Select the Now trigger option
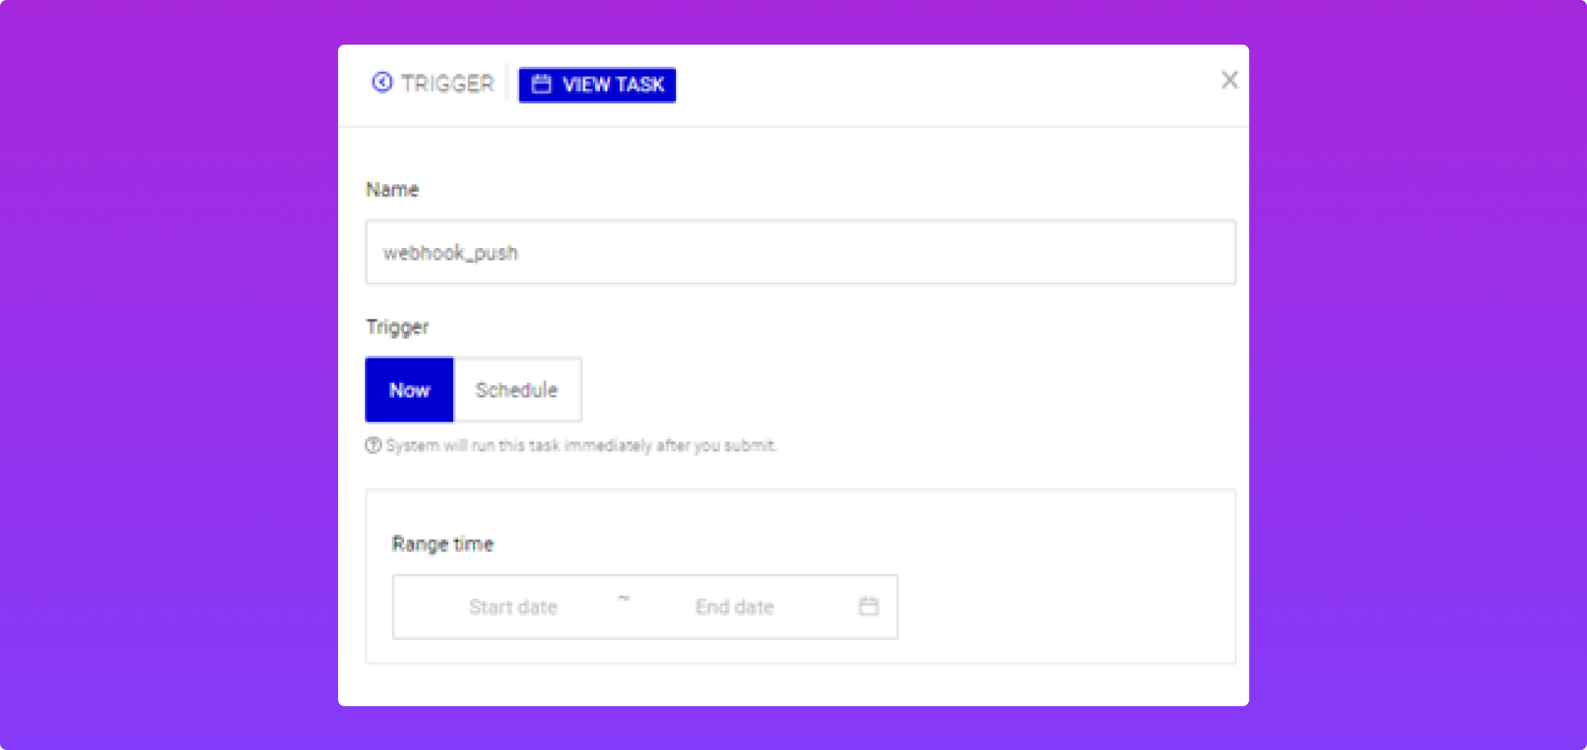The image size is (1587, 750). [x=409, y=390]
